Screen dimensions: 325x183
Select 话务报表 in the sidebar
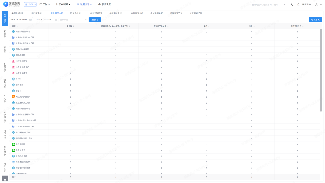tap(5, 83)
